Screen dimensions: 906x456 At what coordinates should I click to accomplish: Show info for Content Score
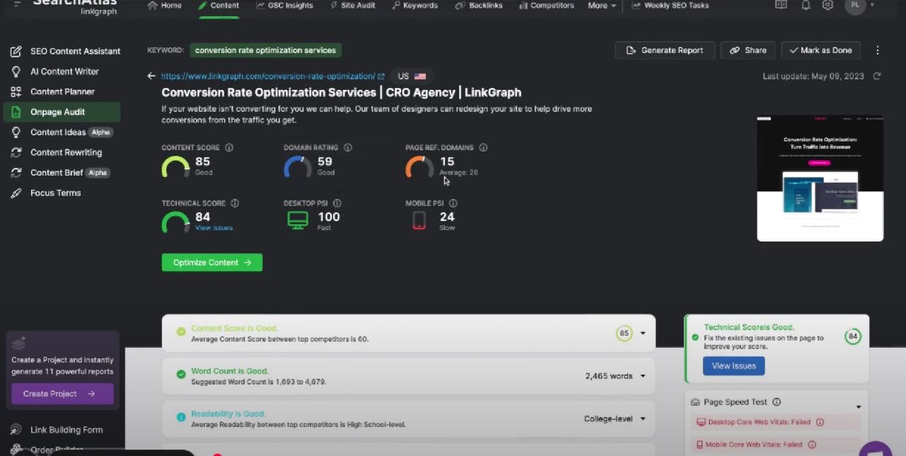click(229, 147)
